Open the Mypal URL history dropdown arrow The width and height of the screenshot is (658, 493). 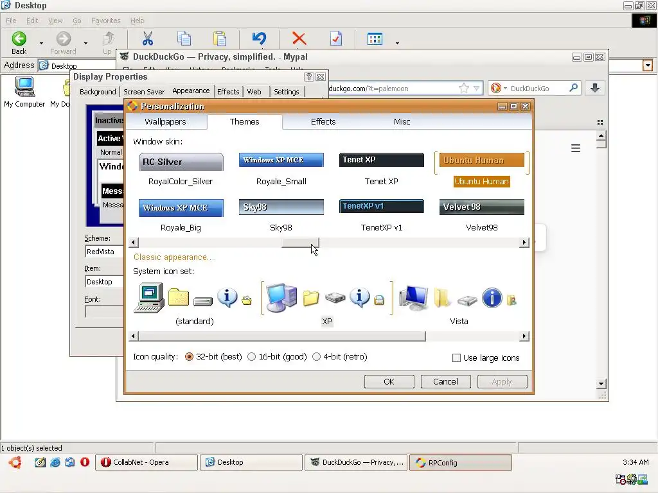coord(476,89)
